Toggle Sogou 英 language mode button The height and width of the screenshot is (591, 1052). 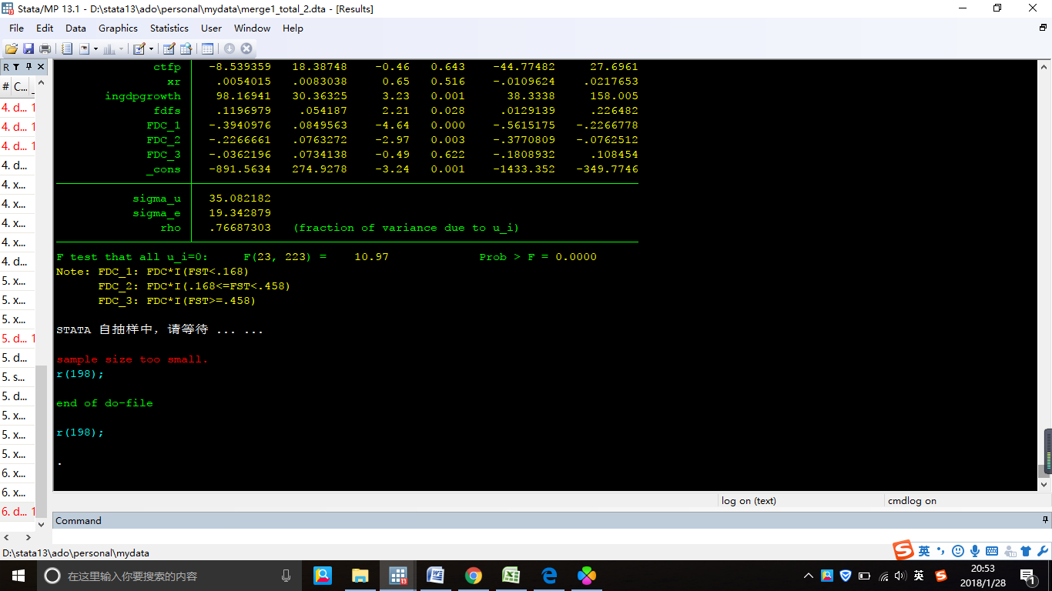924,551
